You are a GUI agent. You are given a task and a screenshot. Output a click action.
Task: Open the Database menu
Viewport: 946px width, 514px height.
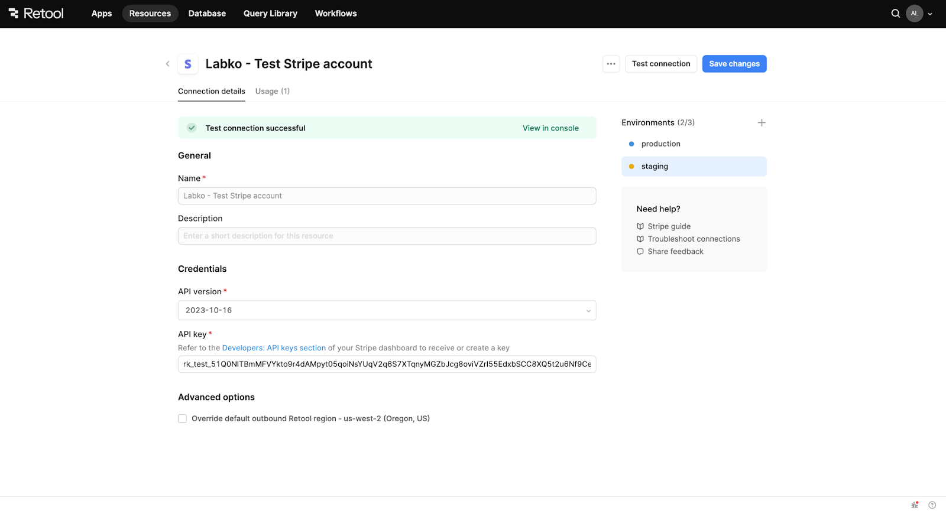(207, 14)
